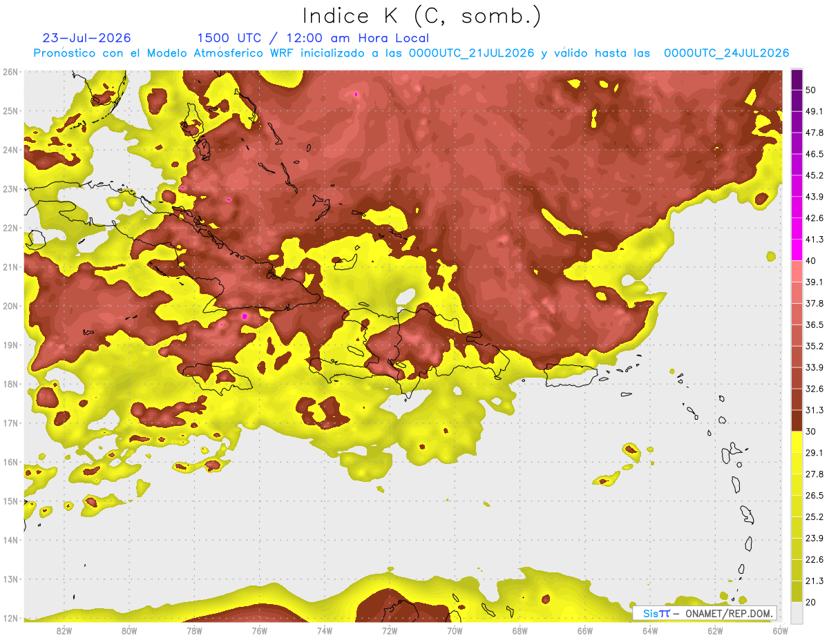Click latitude label "21N"
829x640 pixels.
click(x=10, y=266)
